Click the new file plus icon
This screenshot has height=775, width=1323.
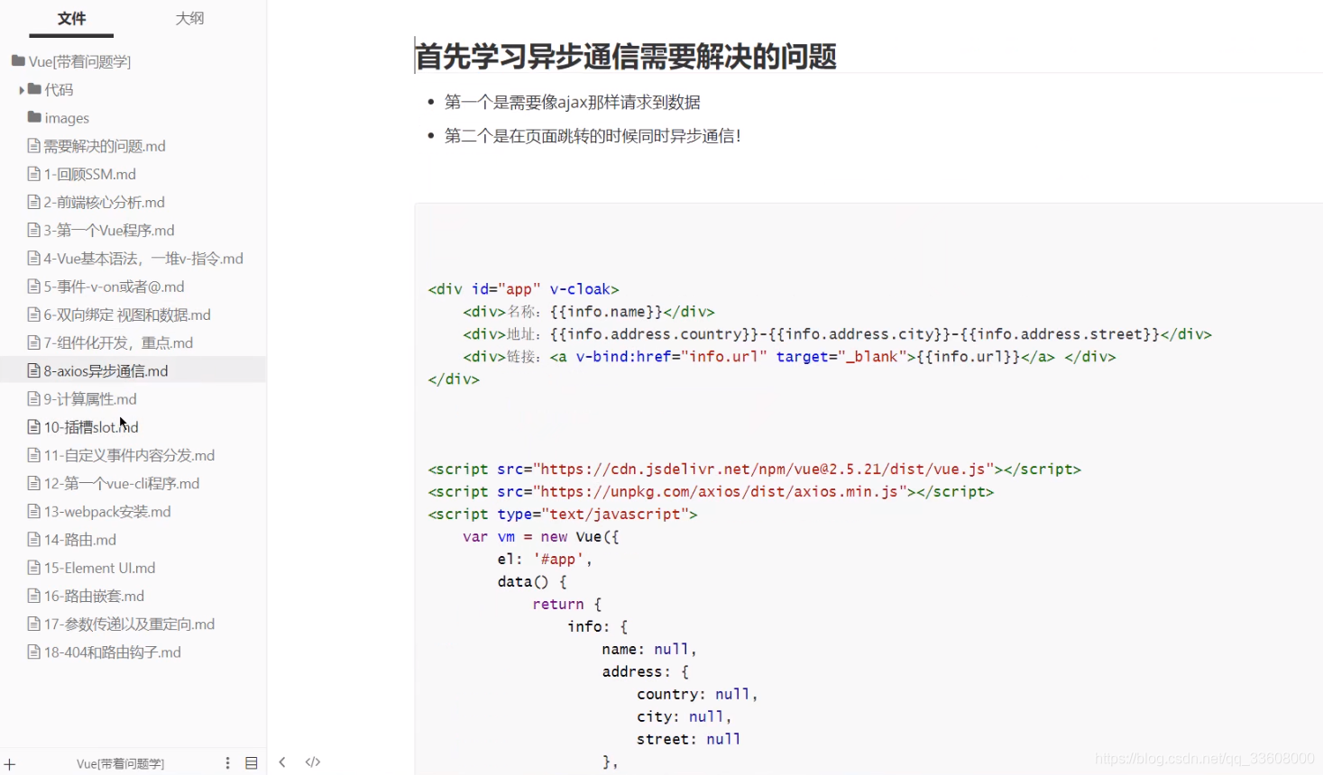10,764
